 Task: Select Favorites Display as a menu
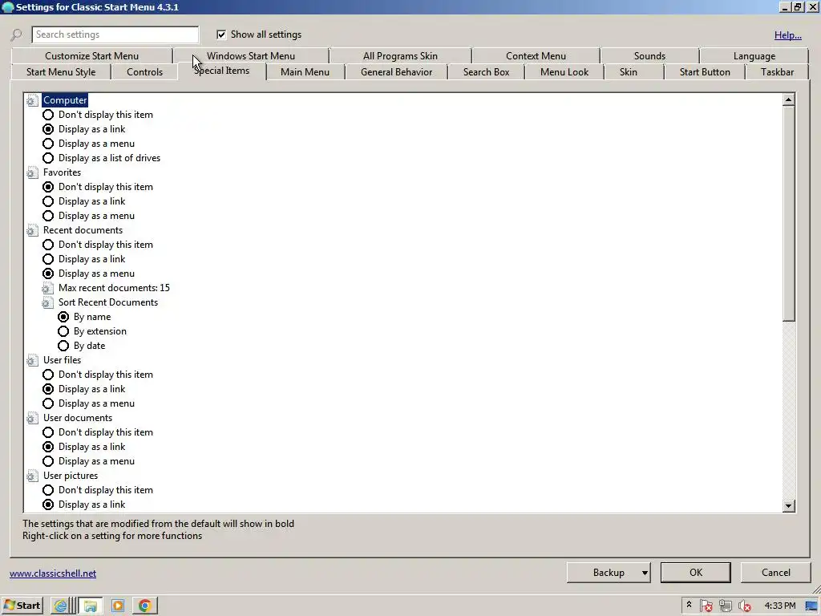pyautogui.click(x=48, y=216)
